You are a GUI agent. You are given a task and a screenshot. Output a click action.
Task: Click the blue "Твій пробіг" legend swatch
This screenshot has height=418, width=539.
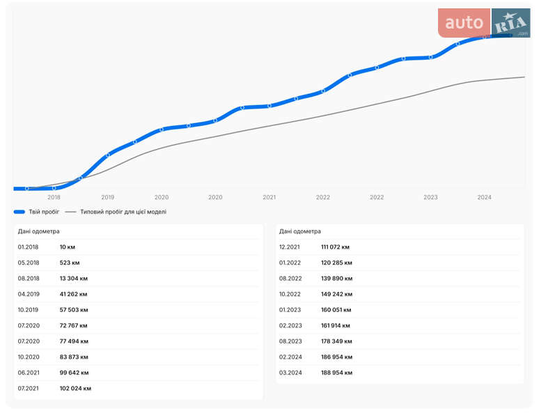pos(19,212)
